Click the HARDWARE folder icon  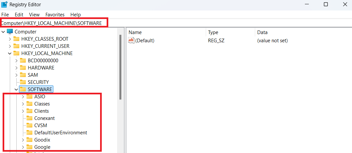pos(23,67)
